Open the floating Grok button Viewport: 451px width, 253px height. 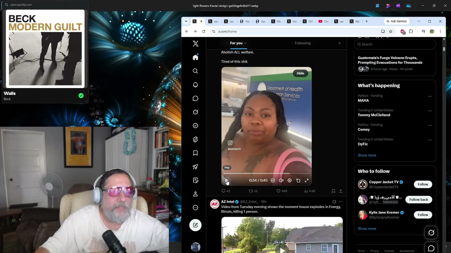[x=431, y=233]
